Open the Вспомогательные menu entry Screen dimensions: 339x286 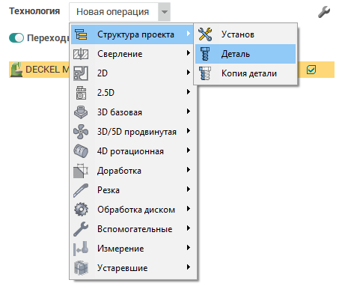pyautogui.click(x=133, y=229)
